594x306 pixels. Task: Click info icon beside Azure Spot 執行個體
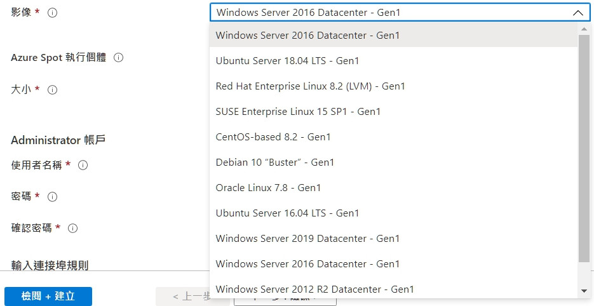(x=118, y=58)
